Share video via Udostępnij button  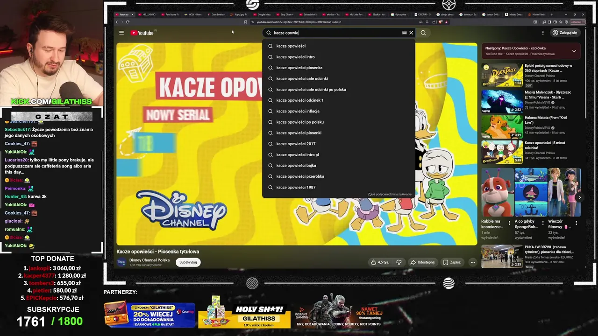click(x=422, y=262)
